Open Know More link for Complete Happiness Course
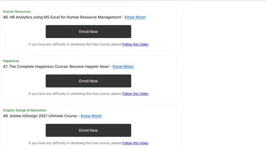Image resolution: width=266 pixels, height=149 pixels. (x=123, y=67)
